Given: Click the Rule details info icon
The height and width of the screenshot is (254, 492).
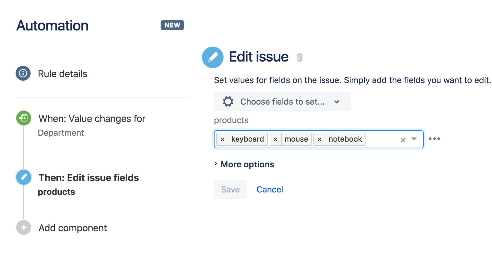Looking at the screenshot, I should (x=23, y=73).
